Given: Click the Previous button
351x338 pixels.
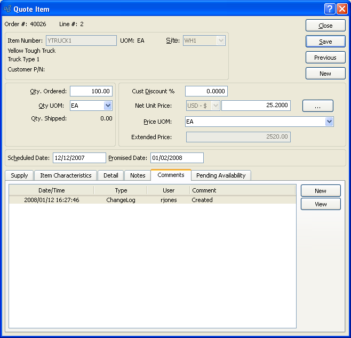Looking at the screenshot, I should coord(325,58).
